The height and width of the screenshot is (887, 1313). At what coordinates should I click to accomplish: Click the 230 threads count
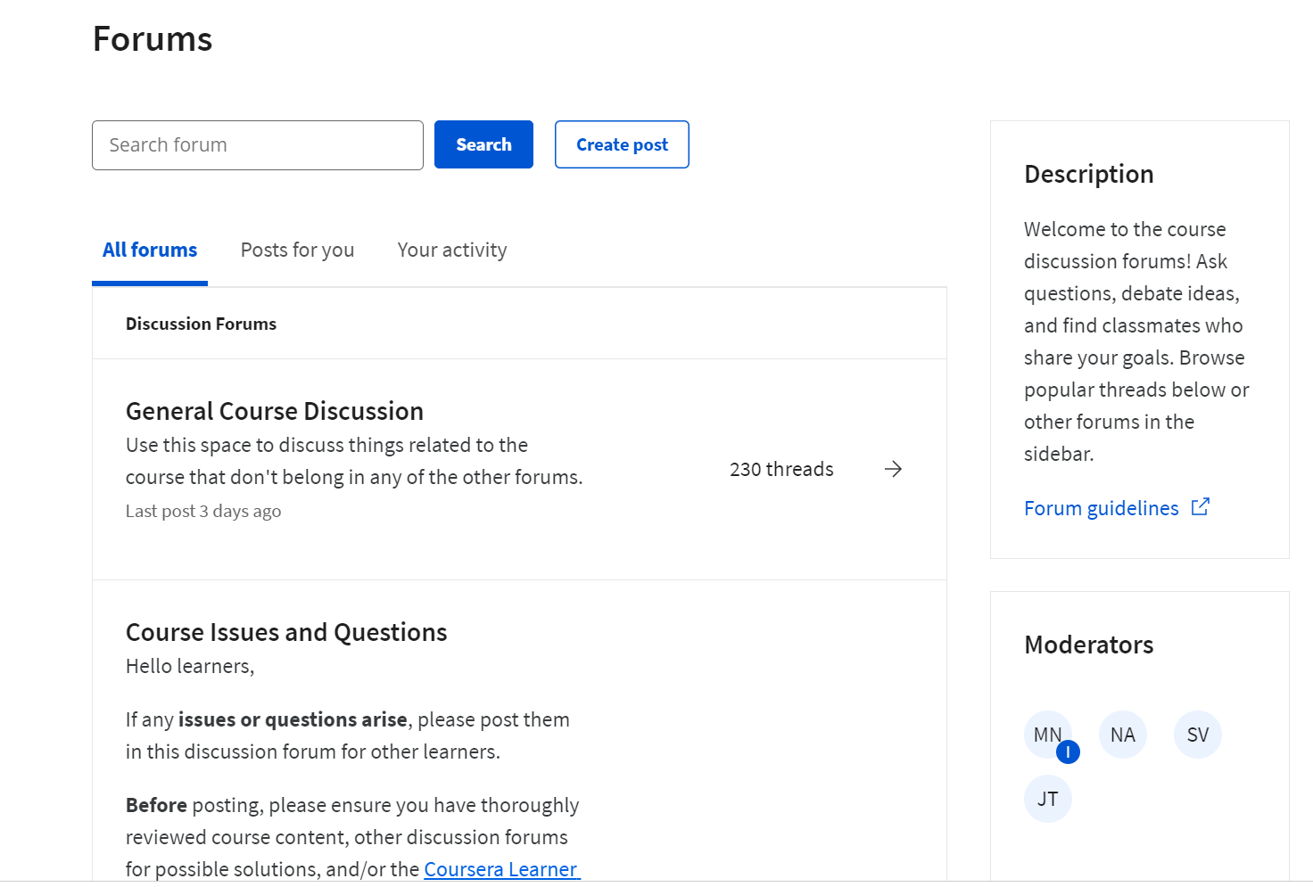tap(781, 468)
